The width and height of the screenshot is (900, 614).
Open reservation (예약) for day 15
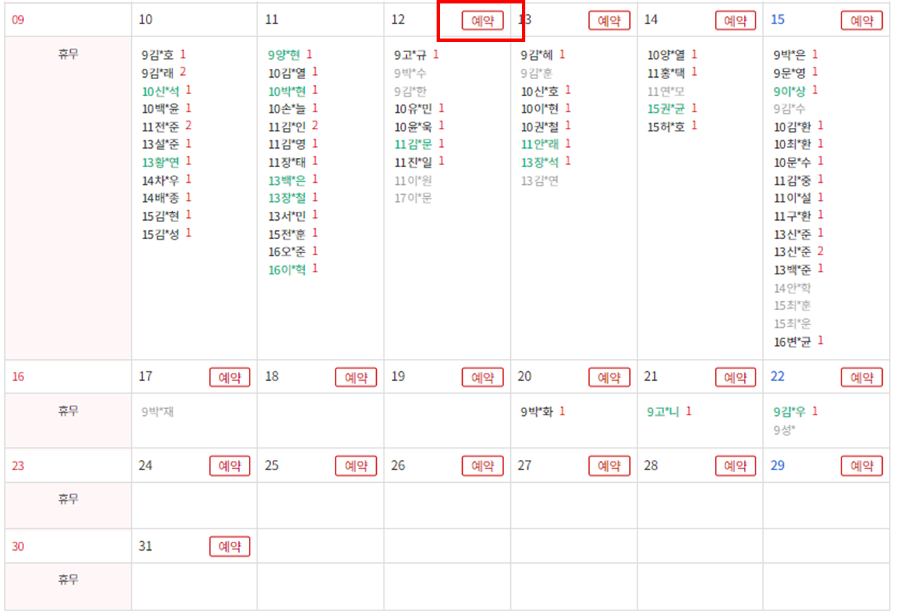click(861, 21)
